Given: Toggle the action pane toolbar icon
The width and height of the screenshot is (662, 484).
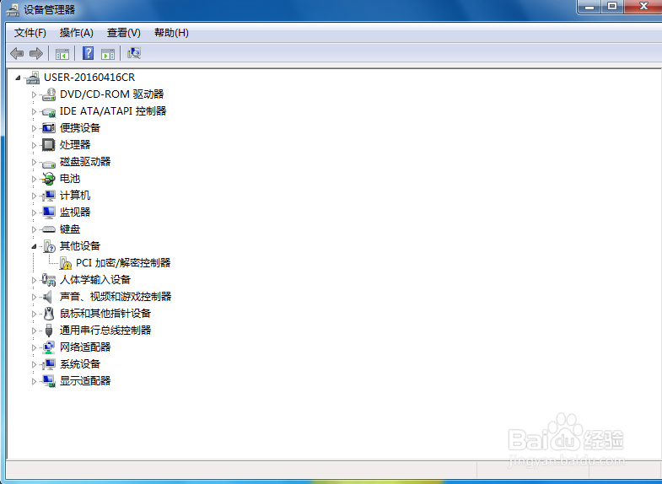Looking at the screenshot, I should pyautogui.click(x=108, y=54).
